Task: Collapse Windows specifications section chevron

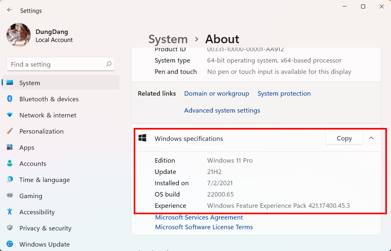Action: pos(371,138)
